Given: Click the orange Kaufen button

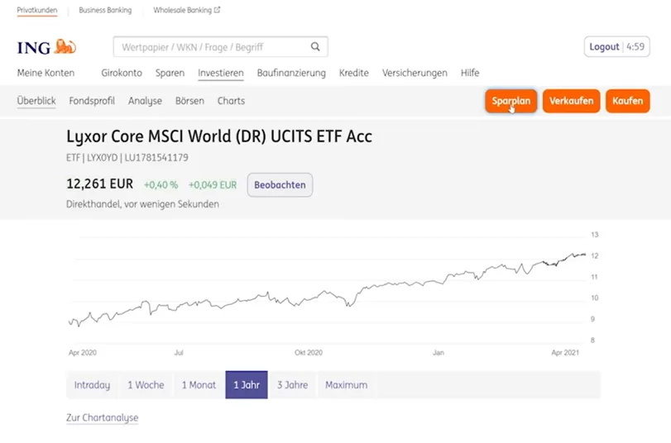Looking at the screenshot, I should [x=628, y=101].
